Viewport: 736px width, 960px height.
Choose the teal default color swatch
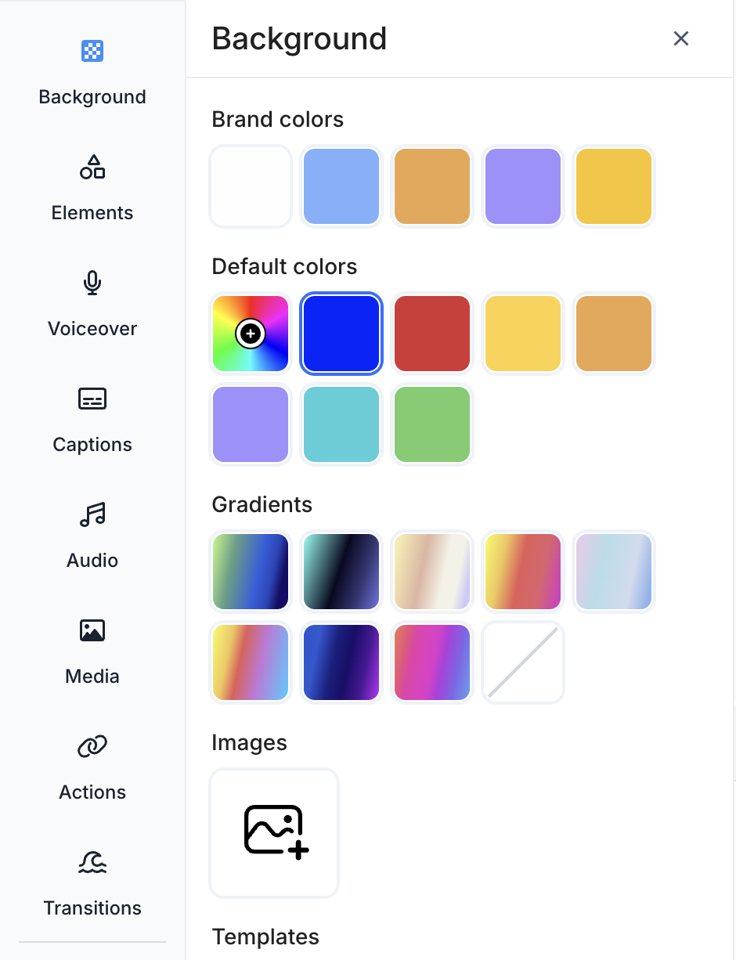(x=341, y=424)
